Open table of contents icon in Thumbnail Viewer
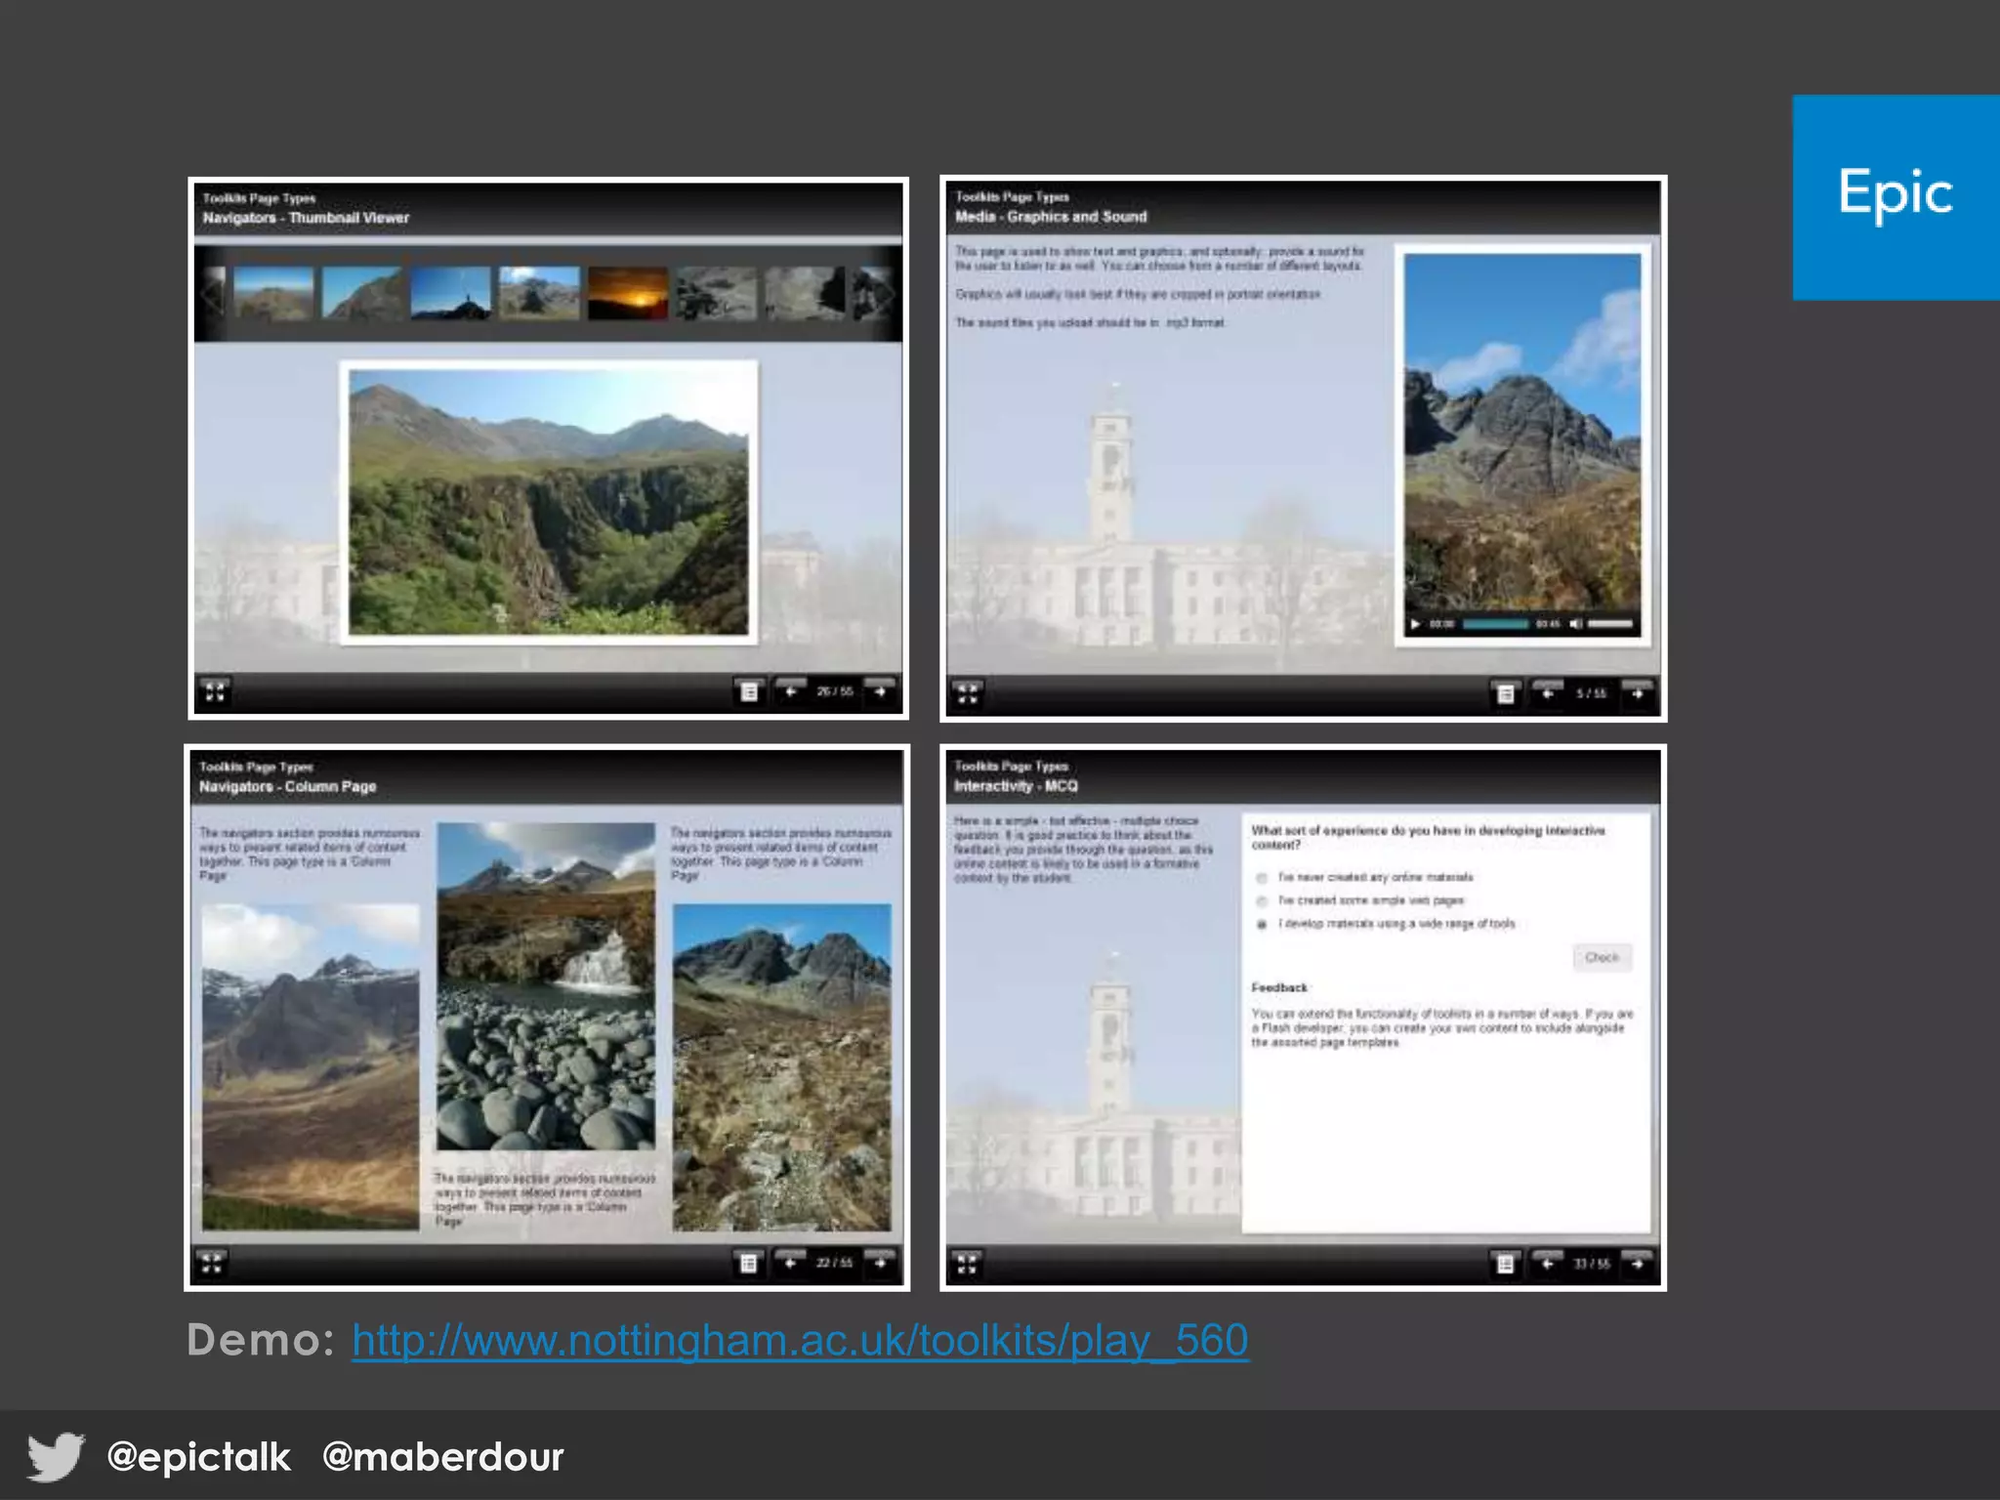 749,691
